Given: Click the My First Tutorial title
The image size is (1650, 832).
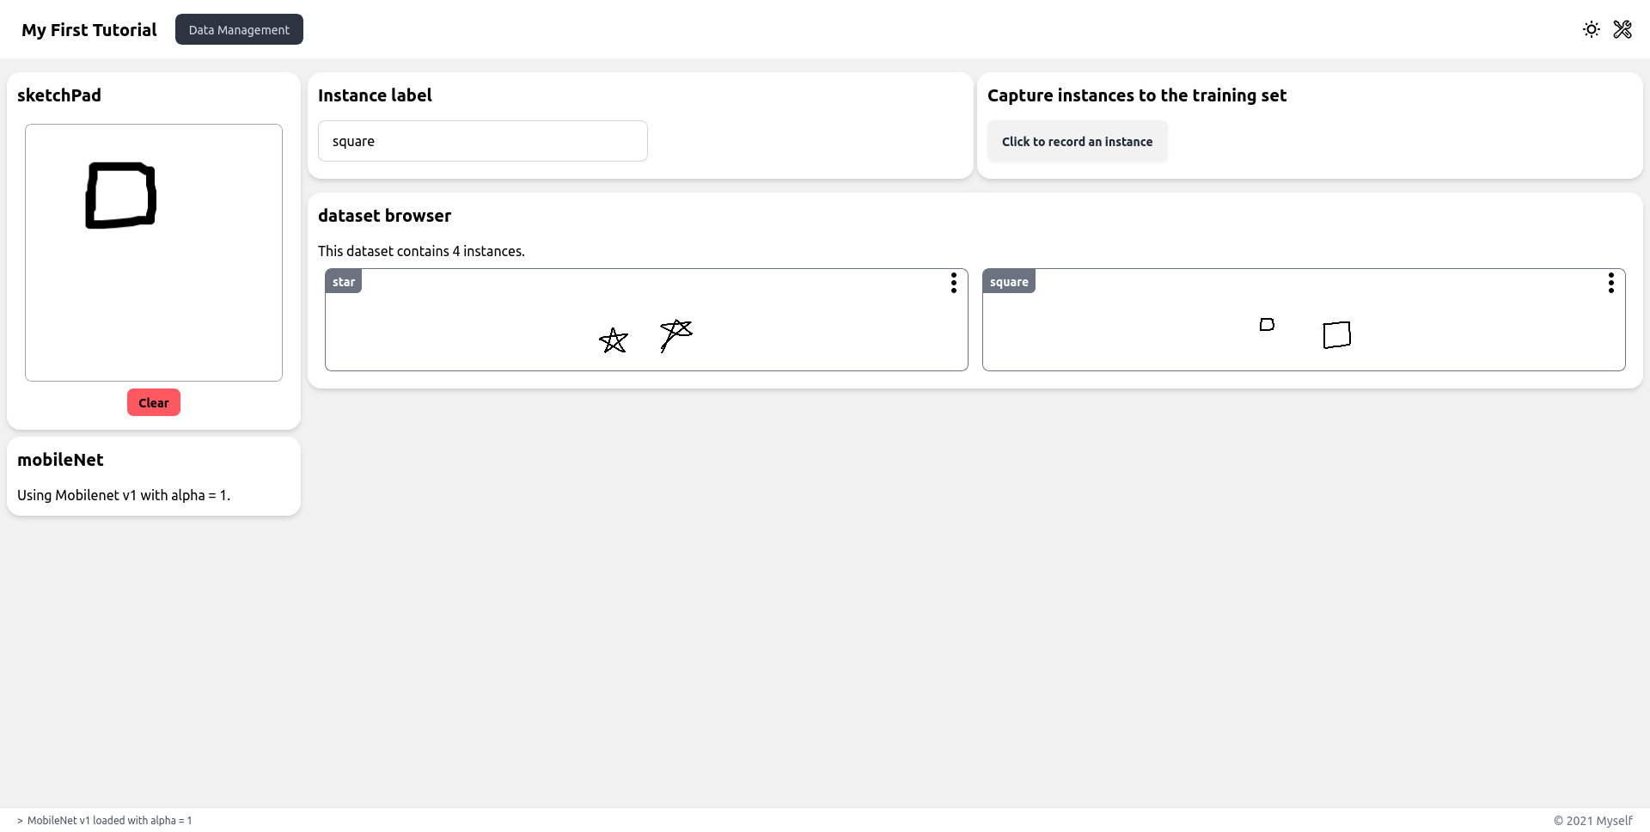Looking at the screenshot, I should click(89, 29).
